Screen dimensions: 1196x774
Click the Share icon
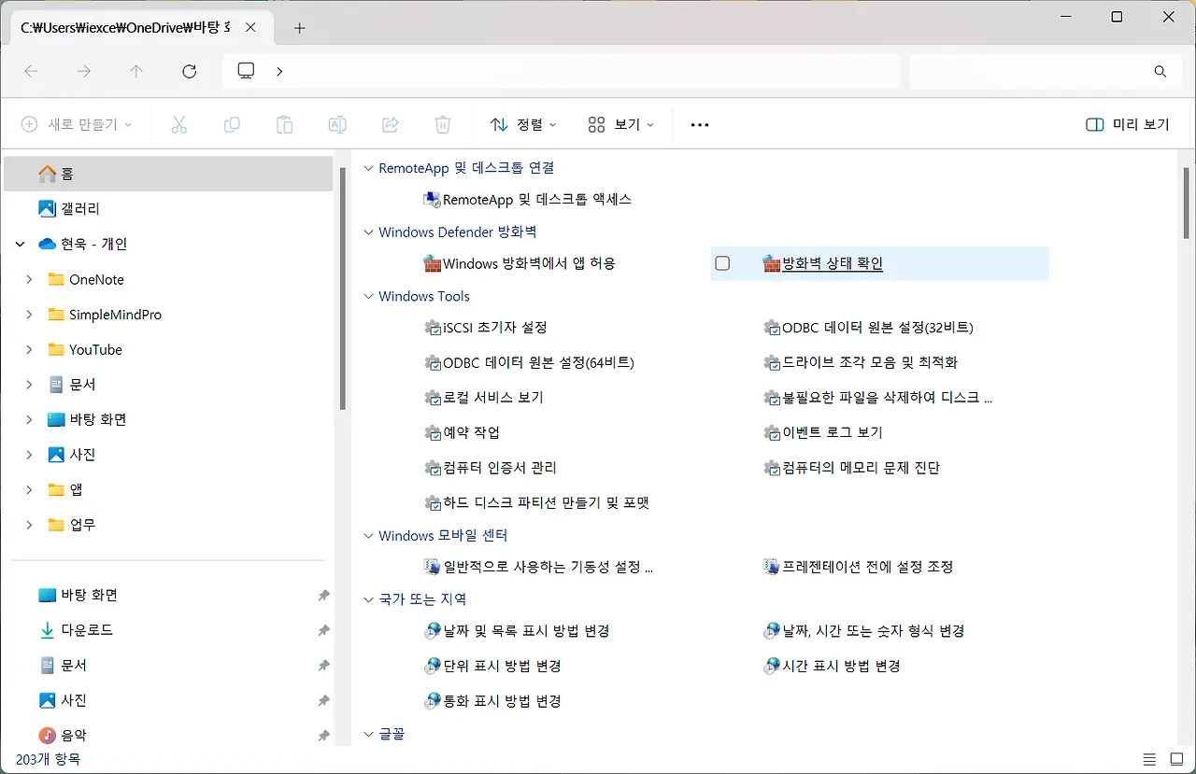click(x=390, y=124)
